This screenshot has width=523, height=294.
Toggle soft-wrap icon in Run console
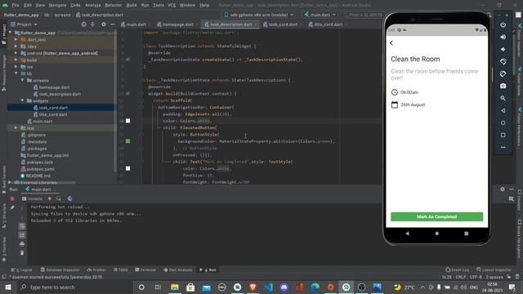tap(22, 226)
